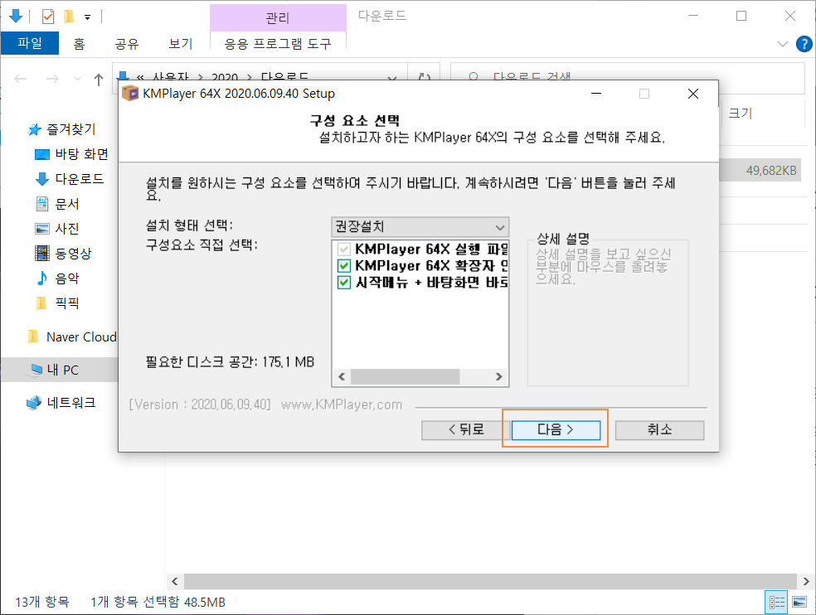Open the address bar history dropdown
Screen dimensions: 816x615
[x=392, y=79]
